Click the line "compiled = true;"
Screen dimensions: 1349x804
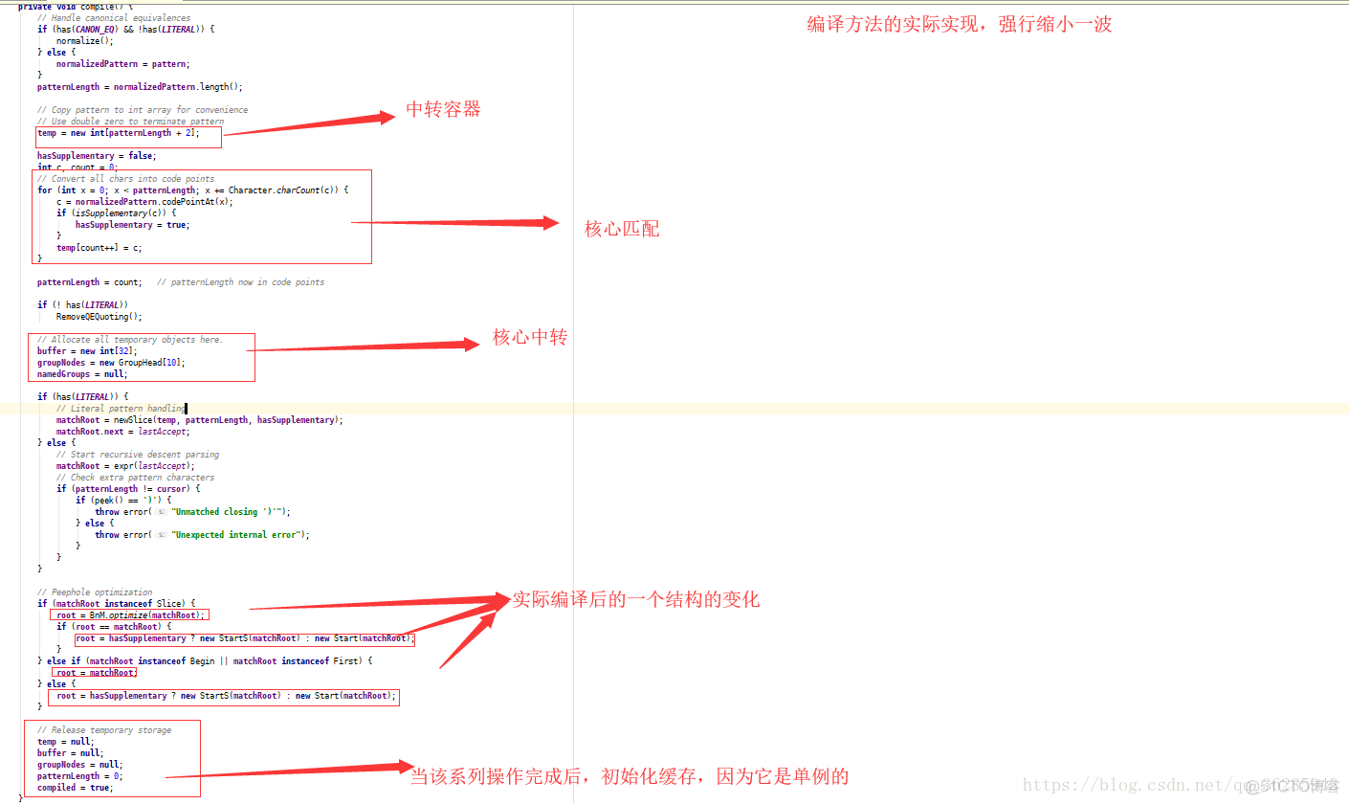(x=76, y=788)
